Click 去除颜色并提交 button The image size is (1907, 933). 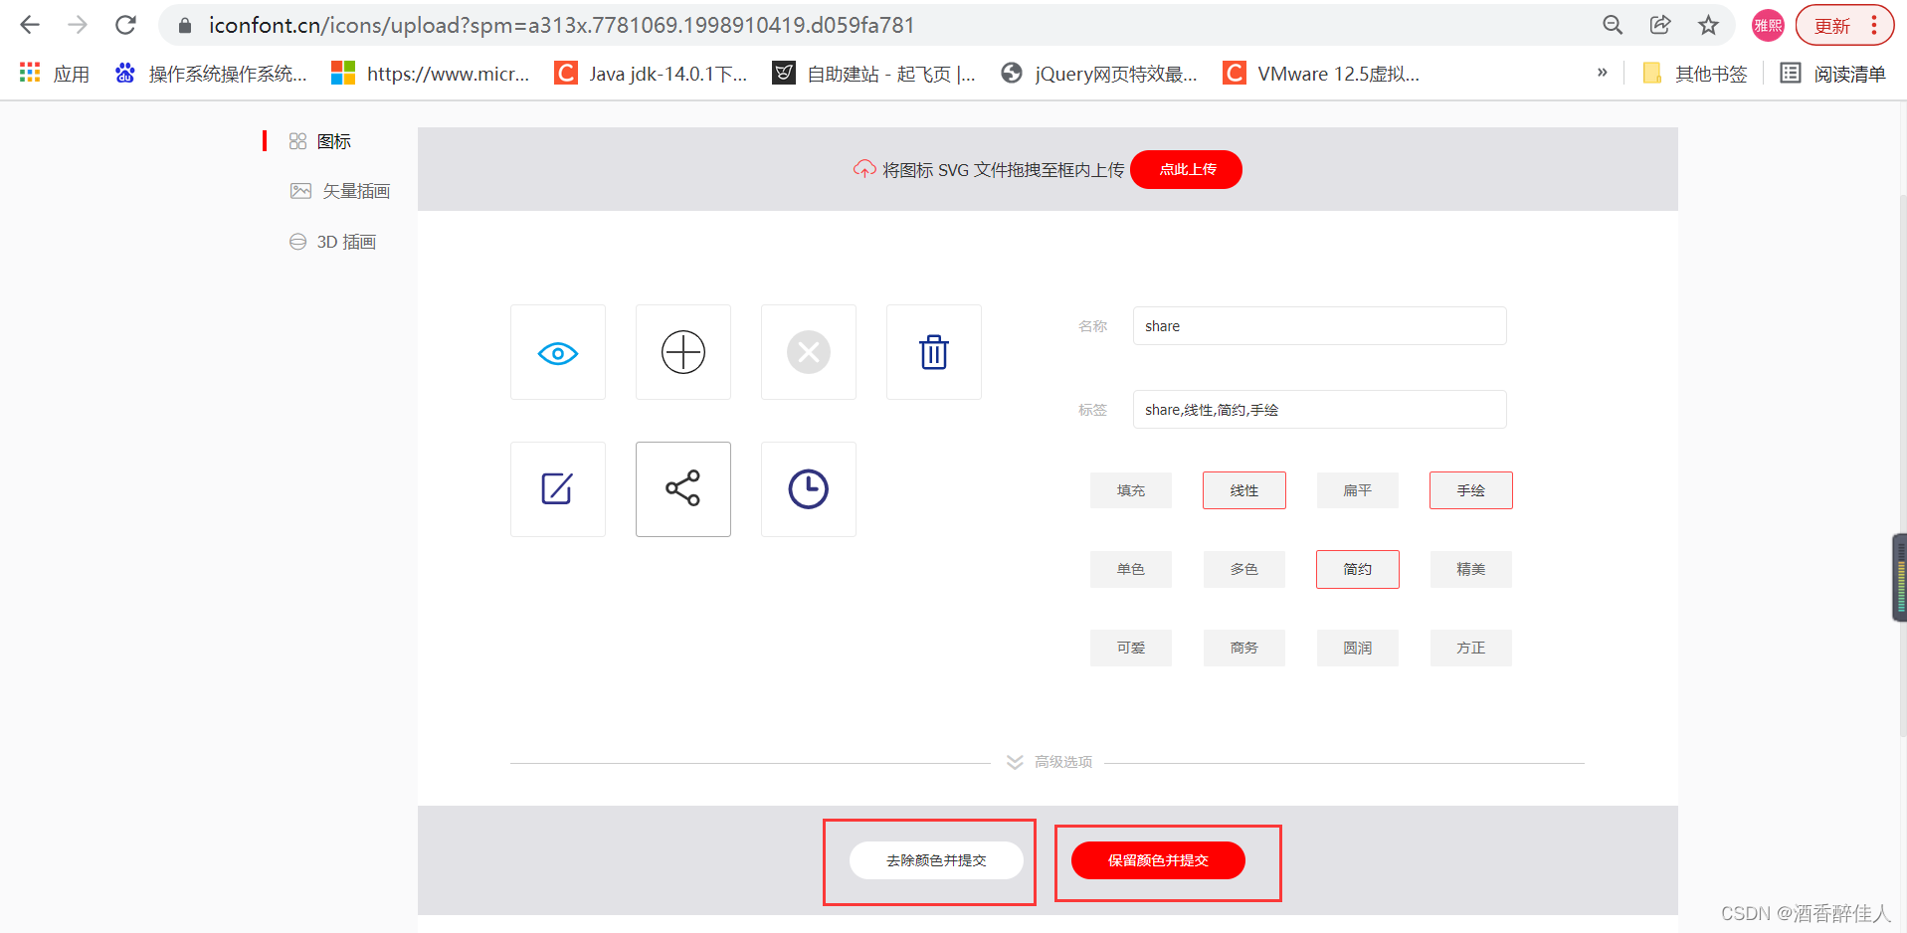pyautogui.click(x=936, y=860)
